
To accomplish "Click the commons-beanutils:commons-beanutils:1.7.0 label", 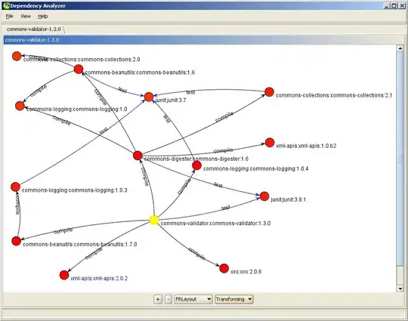I will tap(80, 244).
